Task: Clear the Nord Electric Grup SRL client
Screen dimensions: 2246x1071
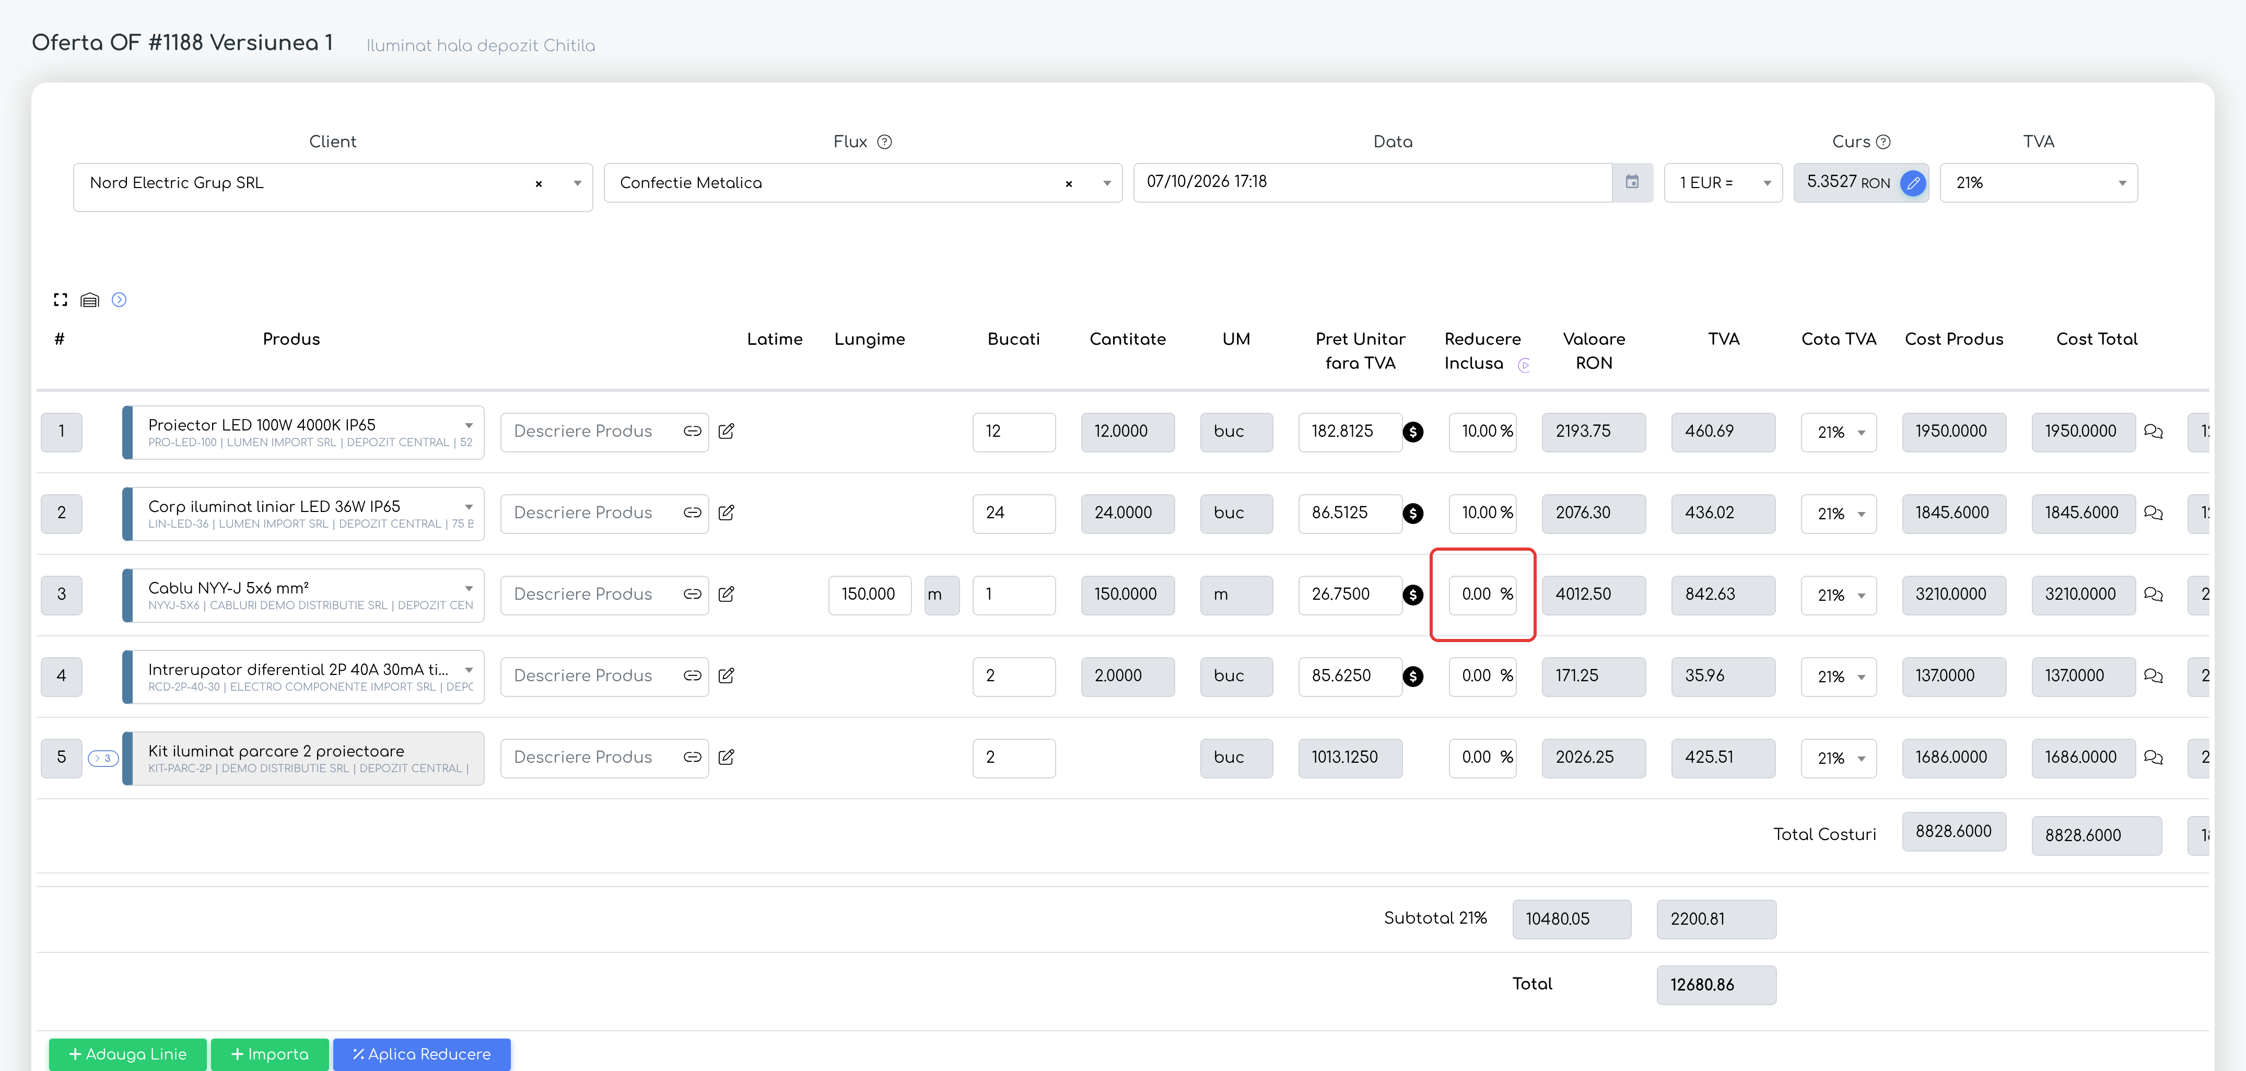Action: click(x=539, y=184)
